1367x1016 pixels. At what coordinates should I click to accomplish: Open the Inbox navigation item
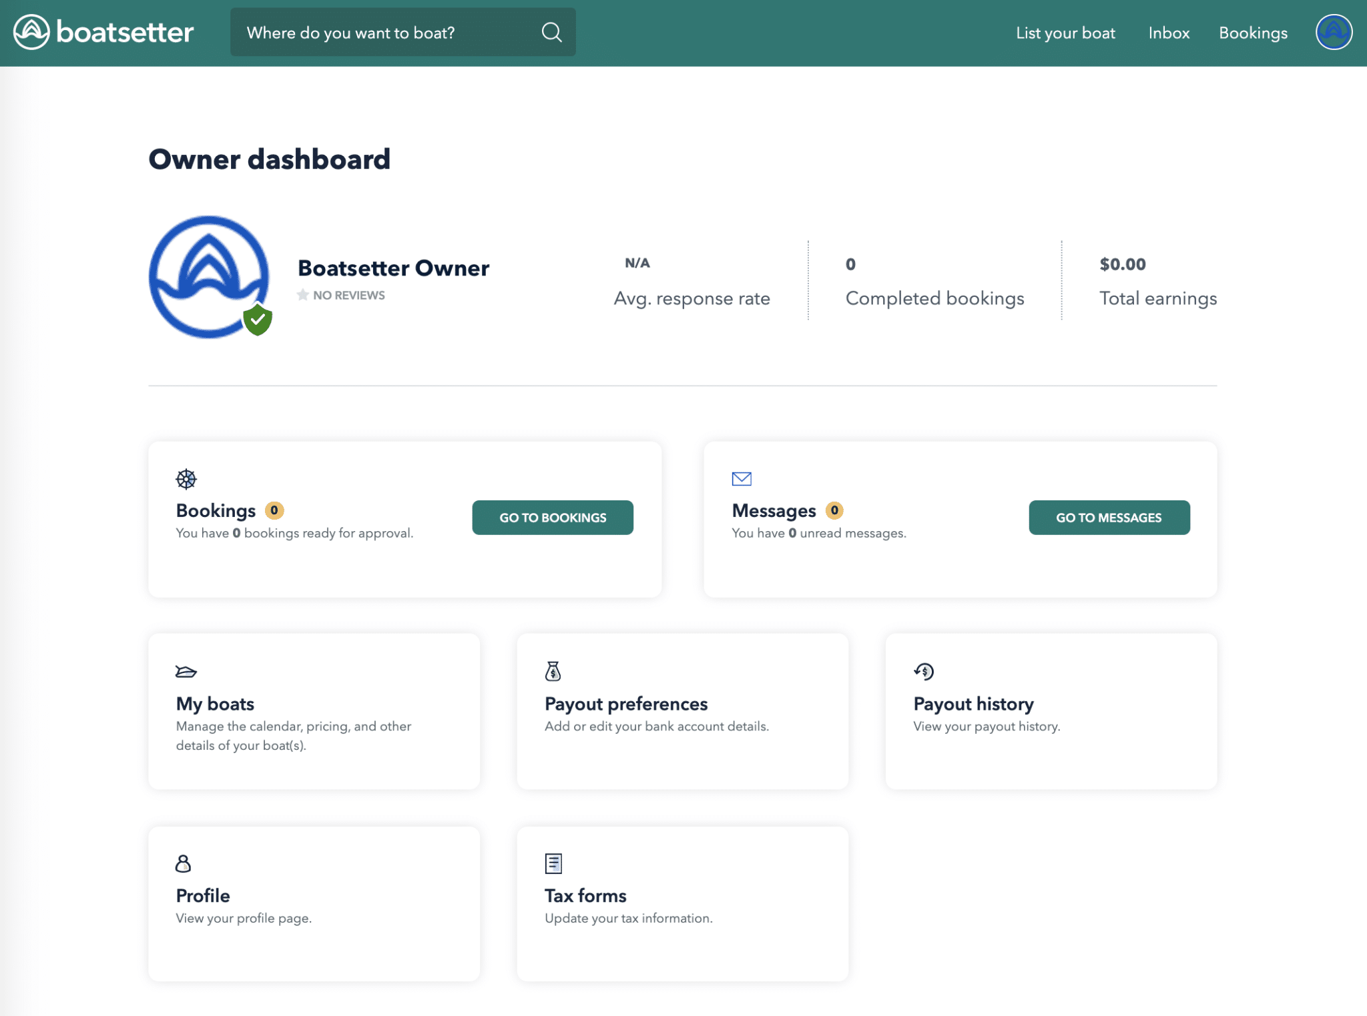(1168, 33)
